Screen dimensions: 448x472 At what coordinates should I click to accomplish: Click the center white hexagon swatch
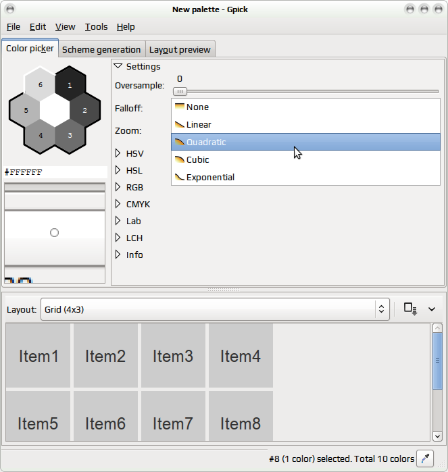click(55, 110)
